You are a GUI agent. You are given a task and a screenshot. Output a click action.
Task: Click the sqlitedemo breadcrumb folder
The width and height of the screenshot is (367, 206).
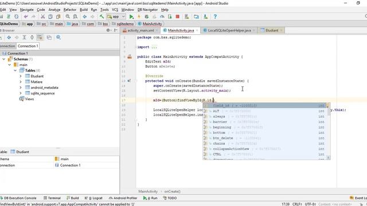(x=123, y=24)
